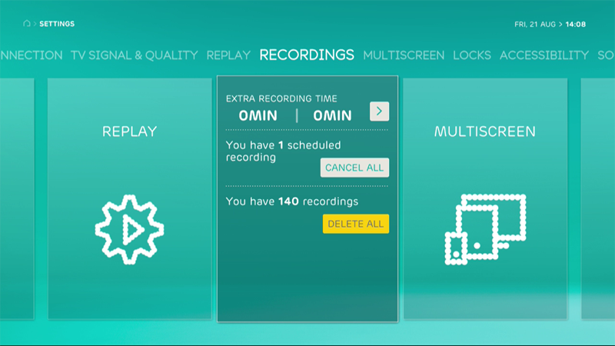The height and width of the screenshot is (346, 615).
Task: Delete all 140 recordings
Action: 356,224
